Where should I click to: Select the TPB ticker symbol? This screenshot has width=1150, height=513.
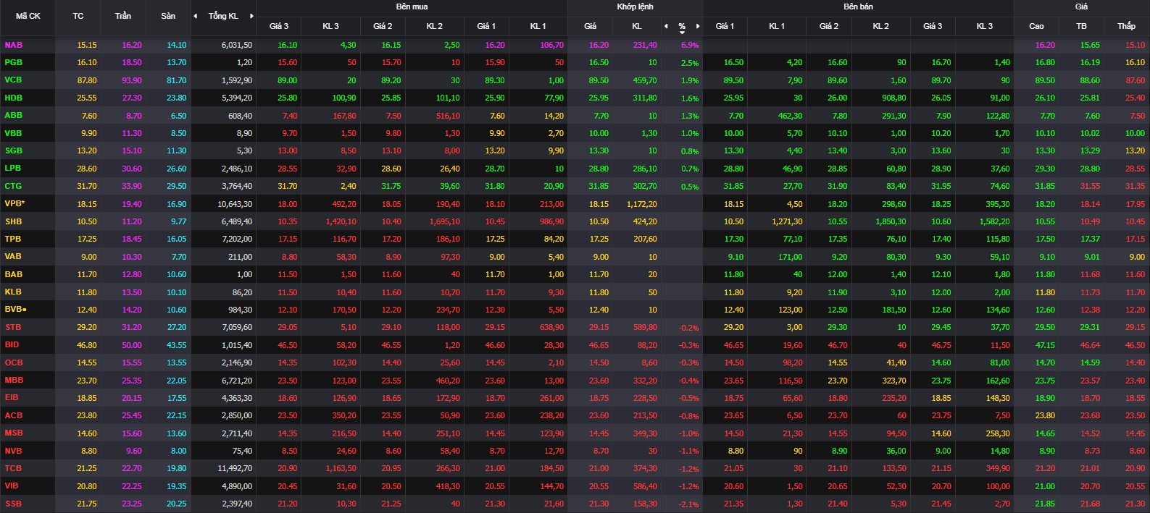coord(13,239)
